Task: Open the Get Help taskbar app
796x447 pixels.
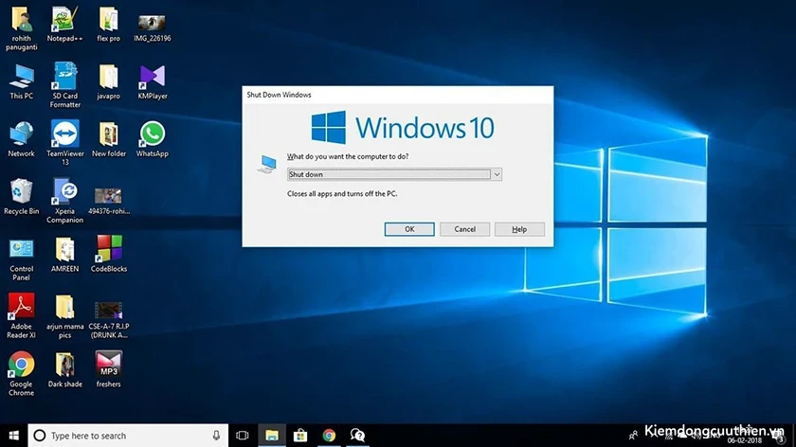Action: click(357, 436)
